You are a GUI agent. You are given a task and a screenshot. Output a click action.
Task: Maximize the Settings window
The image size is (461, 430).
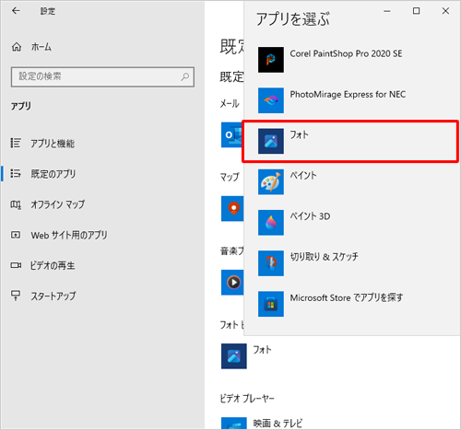(416, 11)
